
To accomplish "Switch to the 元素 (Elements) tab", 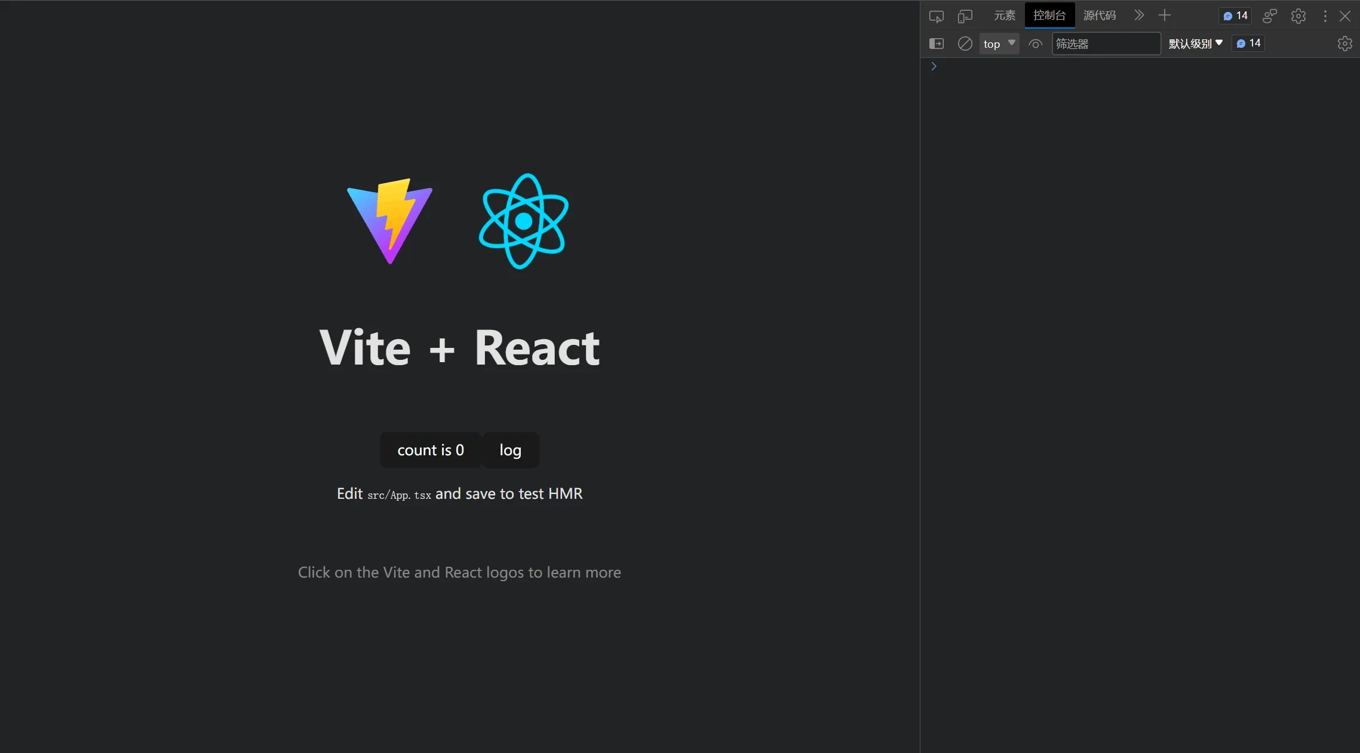I will tap(1004, 16).
